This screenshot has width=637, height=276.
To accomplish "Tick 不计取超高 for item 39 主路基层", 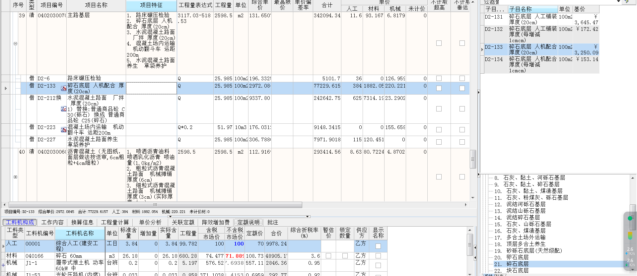I will pyautogui.click(x=439, y=43).
